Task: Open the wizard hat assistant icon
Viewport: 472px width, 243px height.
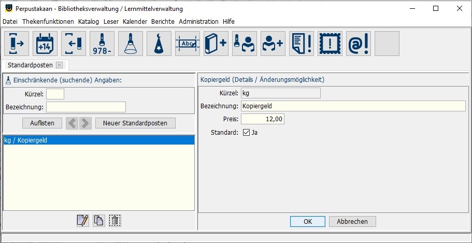Action: 159,44
